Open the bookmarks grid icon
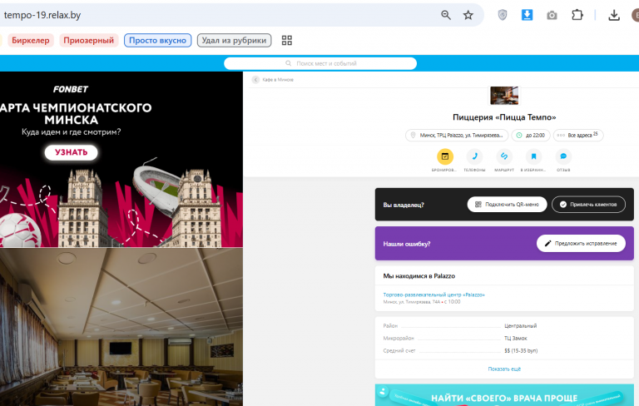 [x=287, y=41]
